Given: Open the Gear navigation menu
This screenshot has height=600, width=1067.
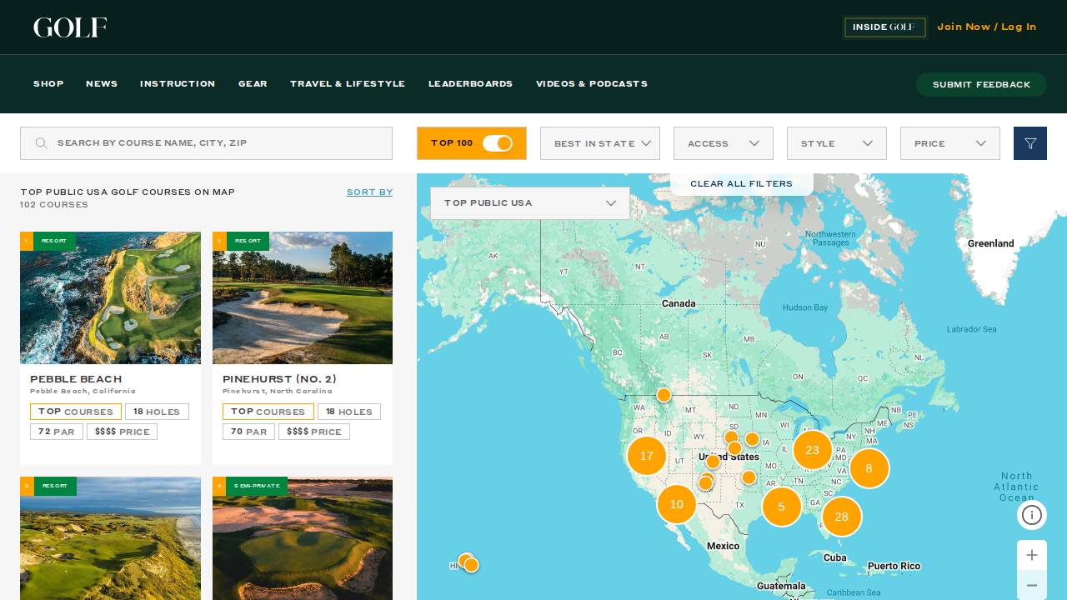Looking at the screenshot, I should pos(253,84).
